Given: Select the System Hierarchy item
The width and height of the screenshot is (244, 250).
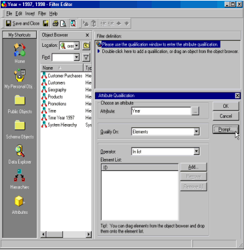Looking at the screenshot, I should 59,125.
